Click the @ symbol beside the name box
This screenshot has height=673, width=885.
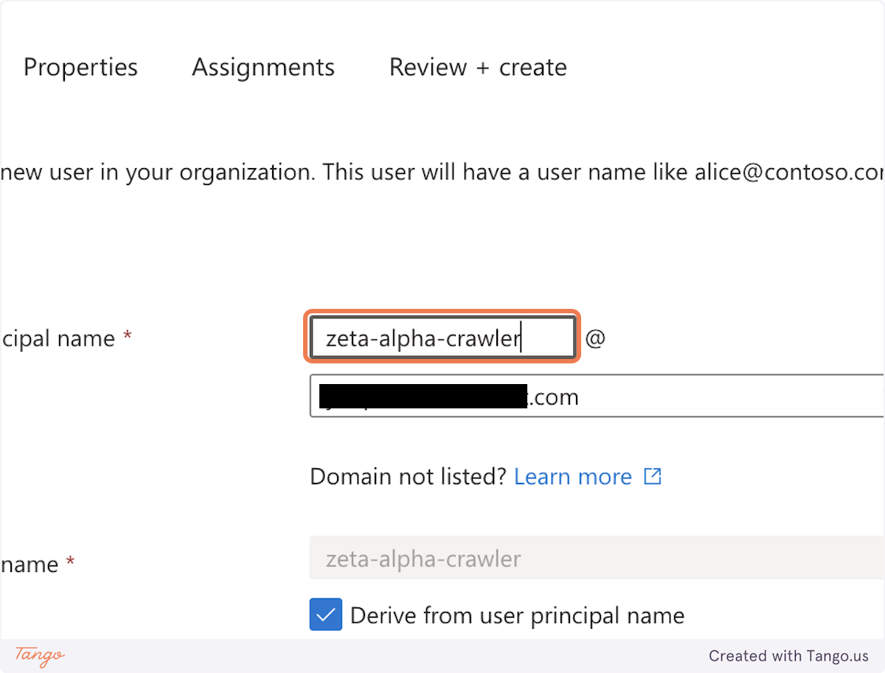click(597, 338)
